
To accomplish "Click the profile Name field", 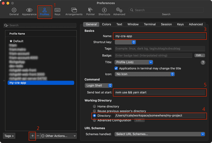I will pos(160,36).
